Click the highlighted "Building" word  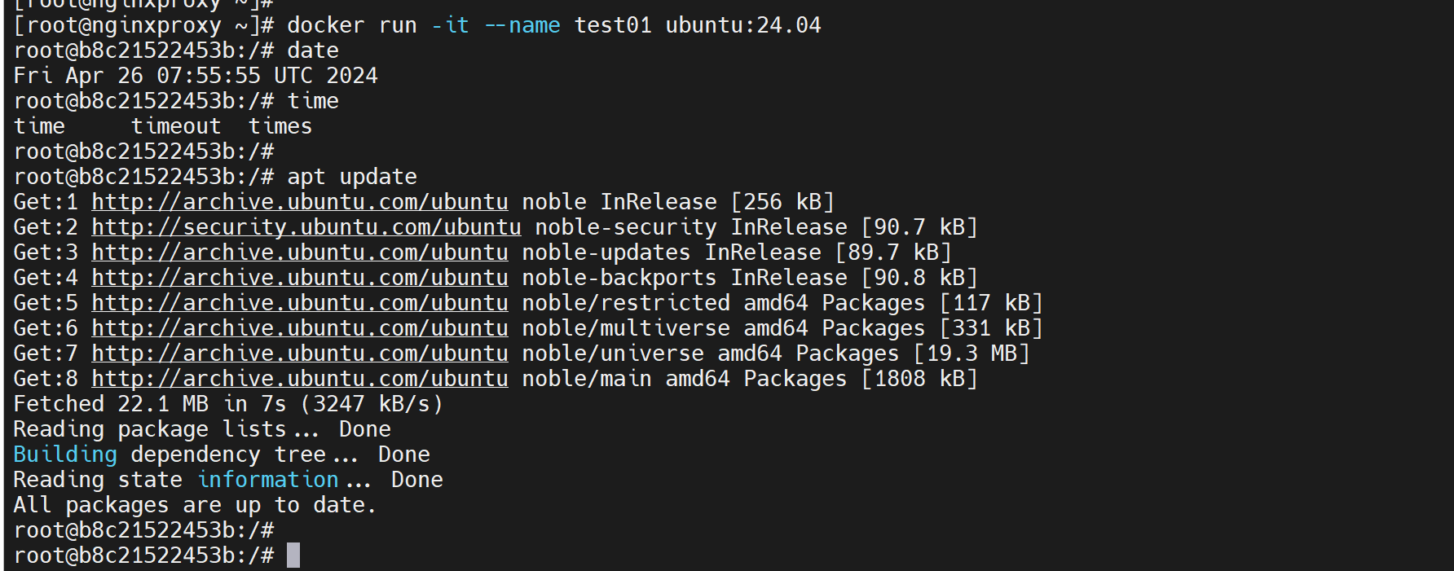[x=65, y=455]
